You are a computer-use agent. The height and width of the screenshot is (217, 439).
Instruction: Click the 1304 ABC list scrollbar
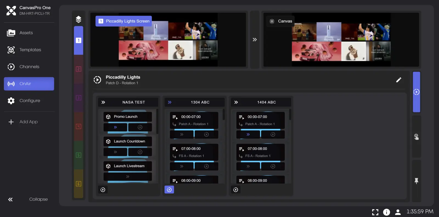224,115
